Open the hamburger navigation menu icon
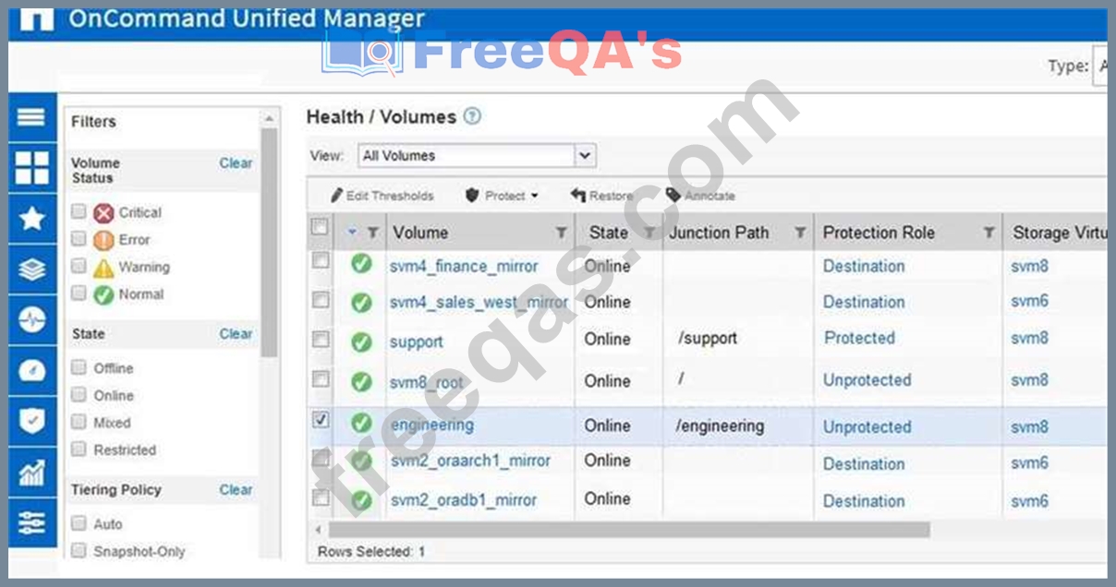The height and width of the screenshot is (587, 1116). point(31,117)
